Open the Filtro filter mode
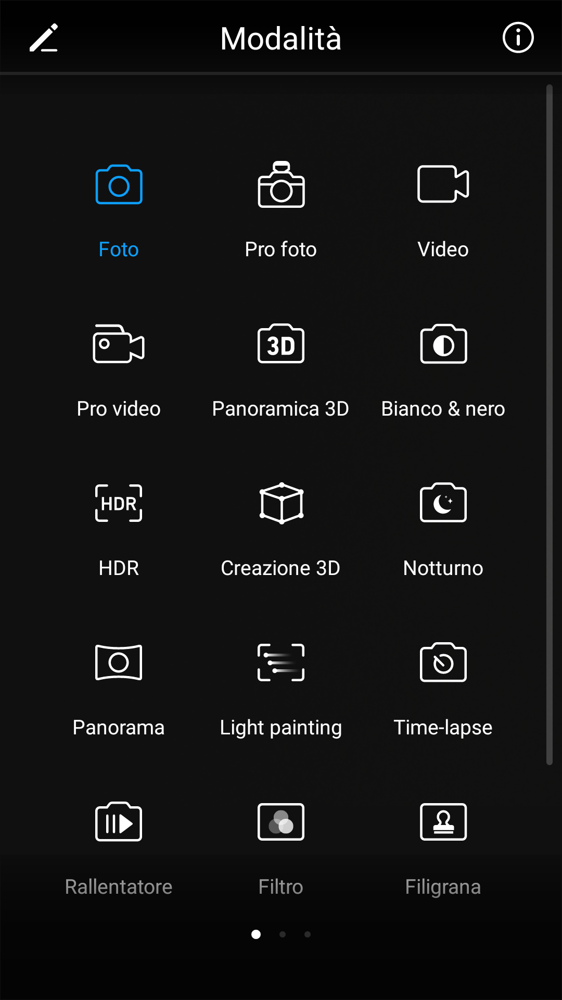The width and height of the screenshot is (562, 1000). [281, 822]
